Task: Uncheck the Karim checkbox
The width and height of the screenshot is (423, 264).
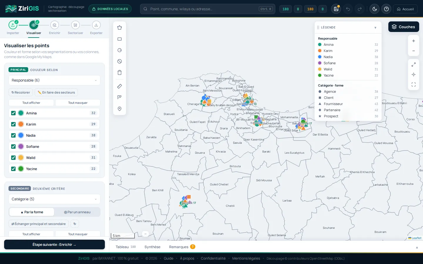Action: (13, 124)
